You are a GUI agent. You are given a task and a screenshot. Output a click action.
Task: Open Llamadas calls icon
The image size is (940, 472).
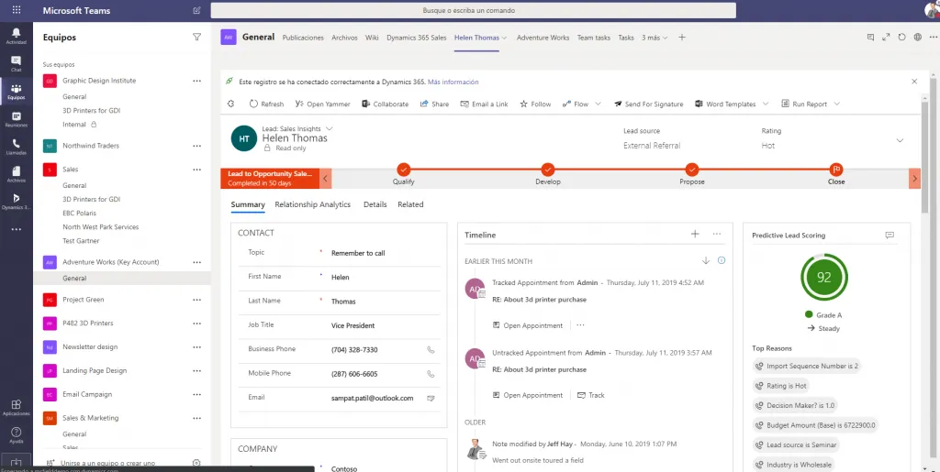click(17, 146)
